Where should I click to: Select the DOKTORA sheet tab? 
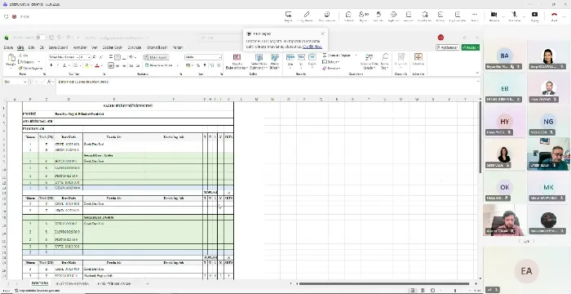pos(40,283)
